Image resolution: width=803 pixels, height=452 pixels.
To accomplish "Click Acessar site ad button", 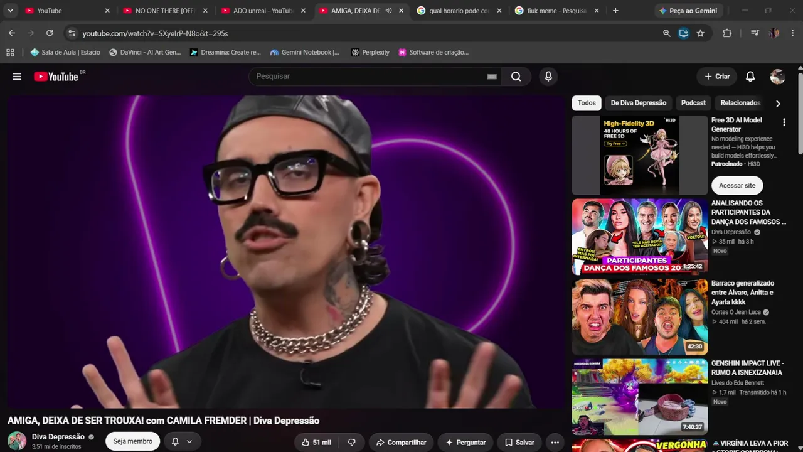I will [x=737, y=185].
